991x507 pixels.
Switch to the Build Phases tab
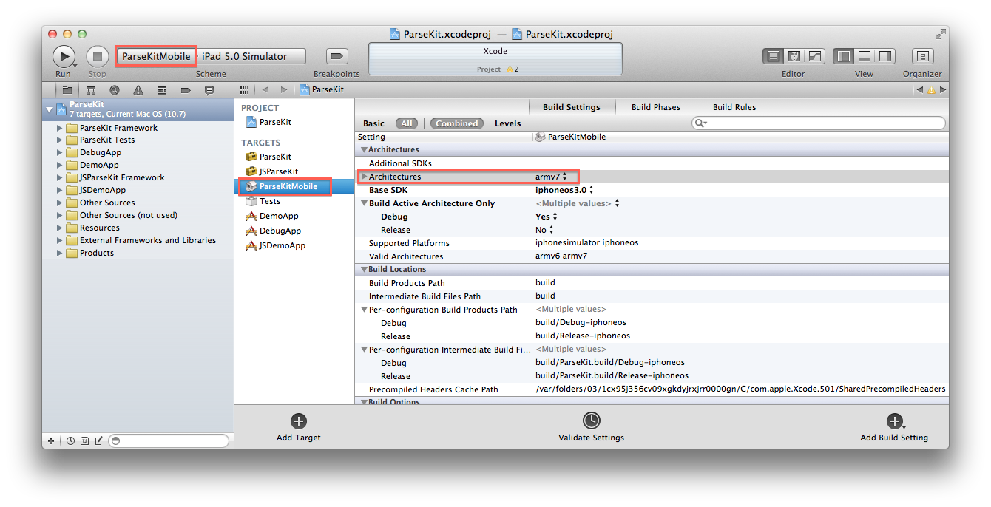pos(655,107)
